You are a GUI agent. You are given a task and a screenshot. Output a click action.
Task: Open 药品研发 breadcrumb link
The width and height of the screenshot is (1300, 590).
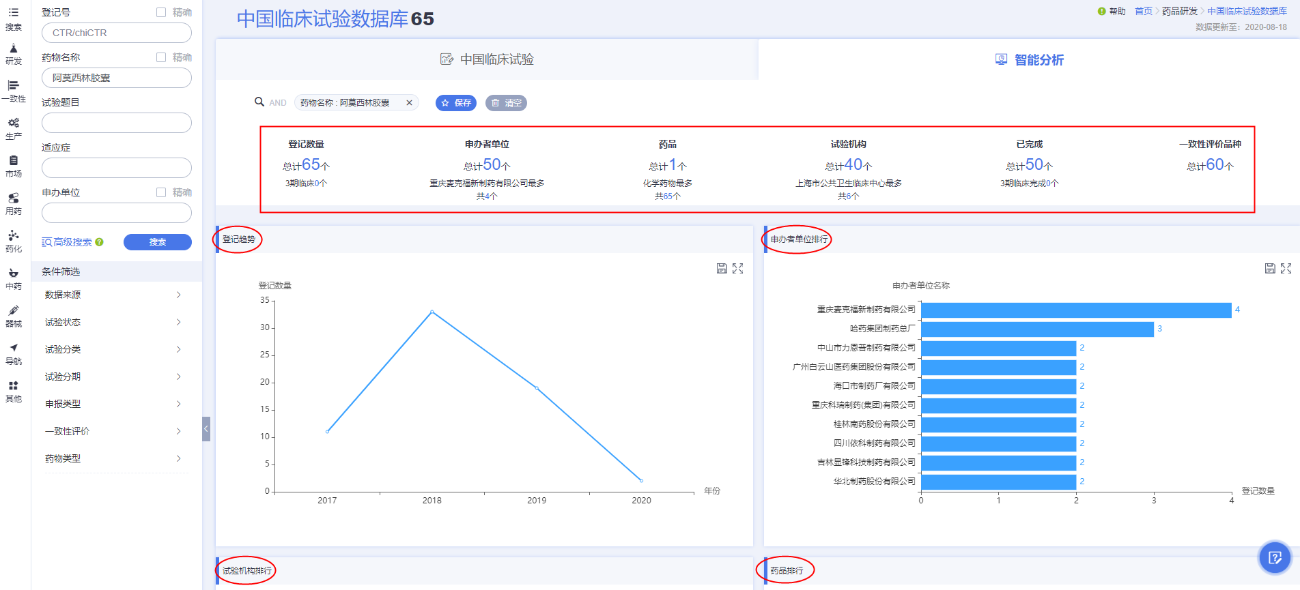pyautogui.click(x=1180, y=11)
